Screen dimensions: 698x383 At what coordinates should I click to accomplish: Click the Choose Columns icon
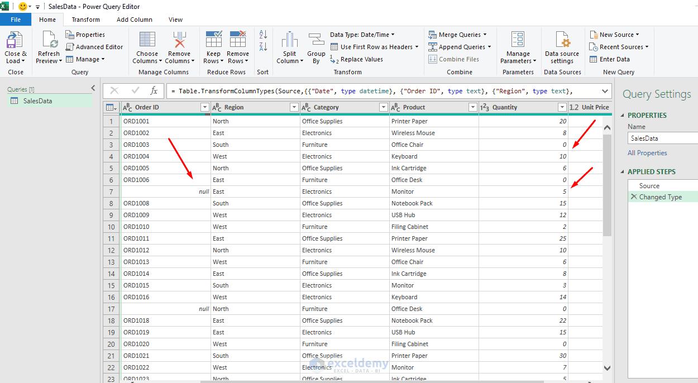point(147,40)
